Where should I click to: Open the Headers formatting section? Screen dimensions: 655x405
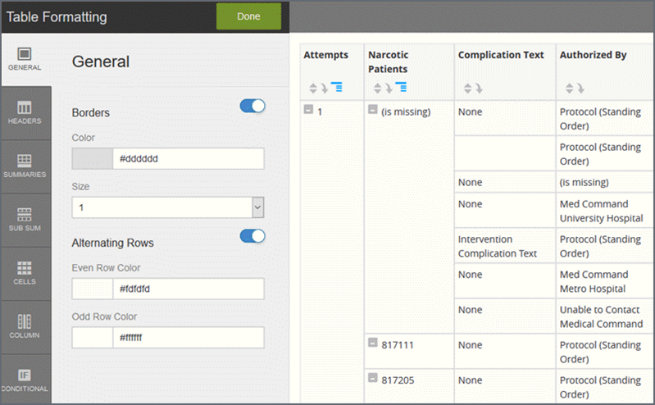click(x=25, y=113)
